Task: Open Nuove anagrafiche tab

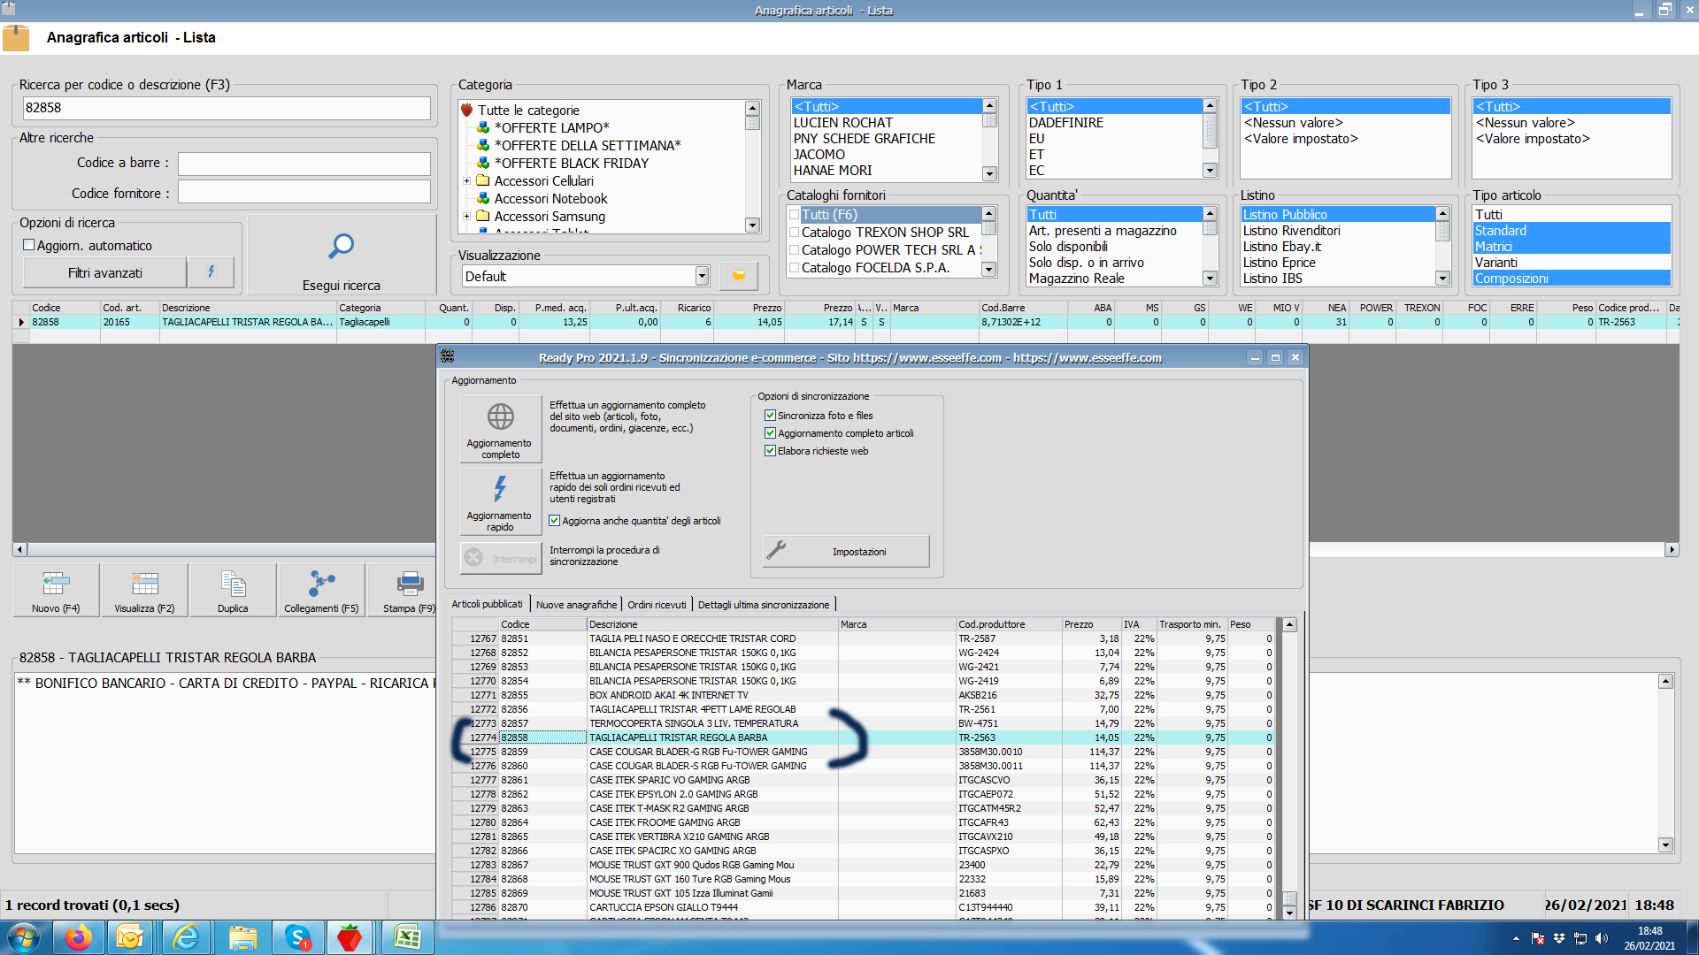Action: [x=576, y=605]
